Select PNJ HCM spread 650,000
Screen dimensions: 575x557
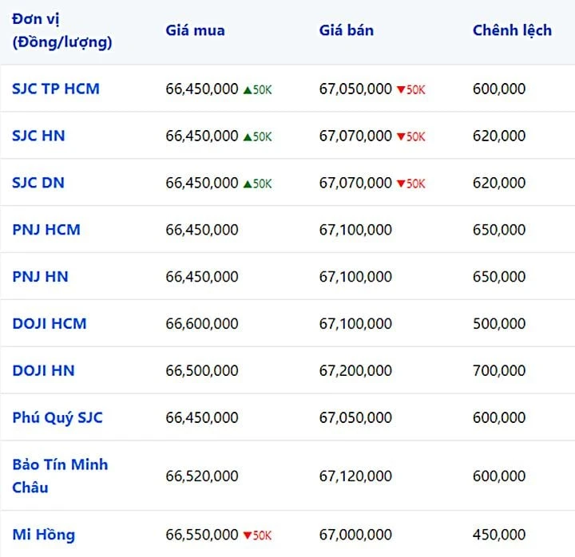pyautogui.click(x=499, y=229)
